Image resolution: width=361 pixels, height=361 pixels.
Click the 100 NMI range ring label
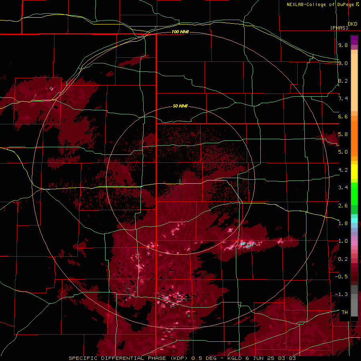(180, 32)
